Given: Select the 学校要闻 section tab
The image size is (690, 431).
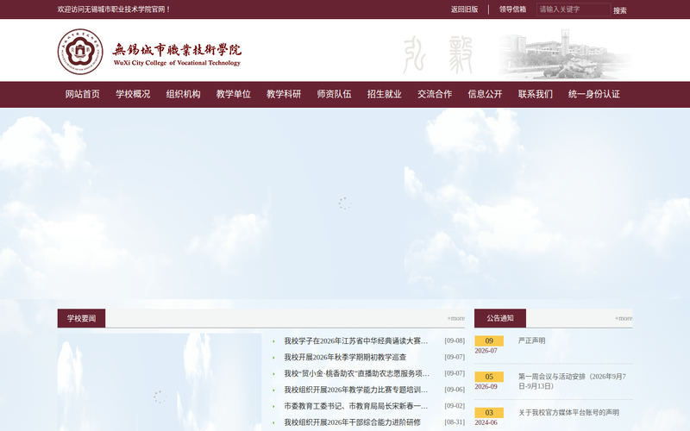Looking at the screenshot, I should (81, 318).
